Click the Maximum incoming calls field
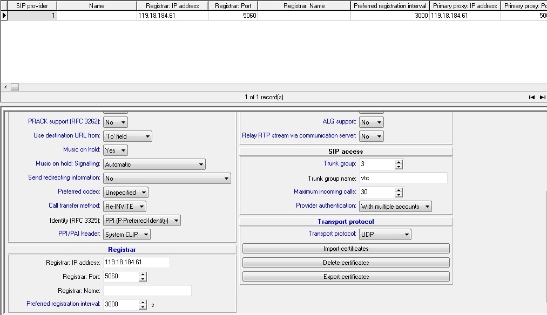 pyautogui.click(x=377, y=192)
